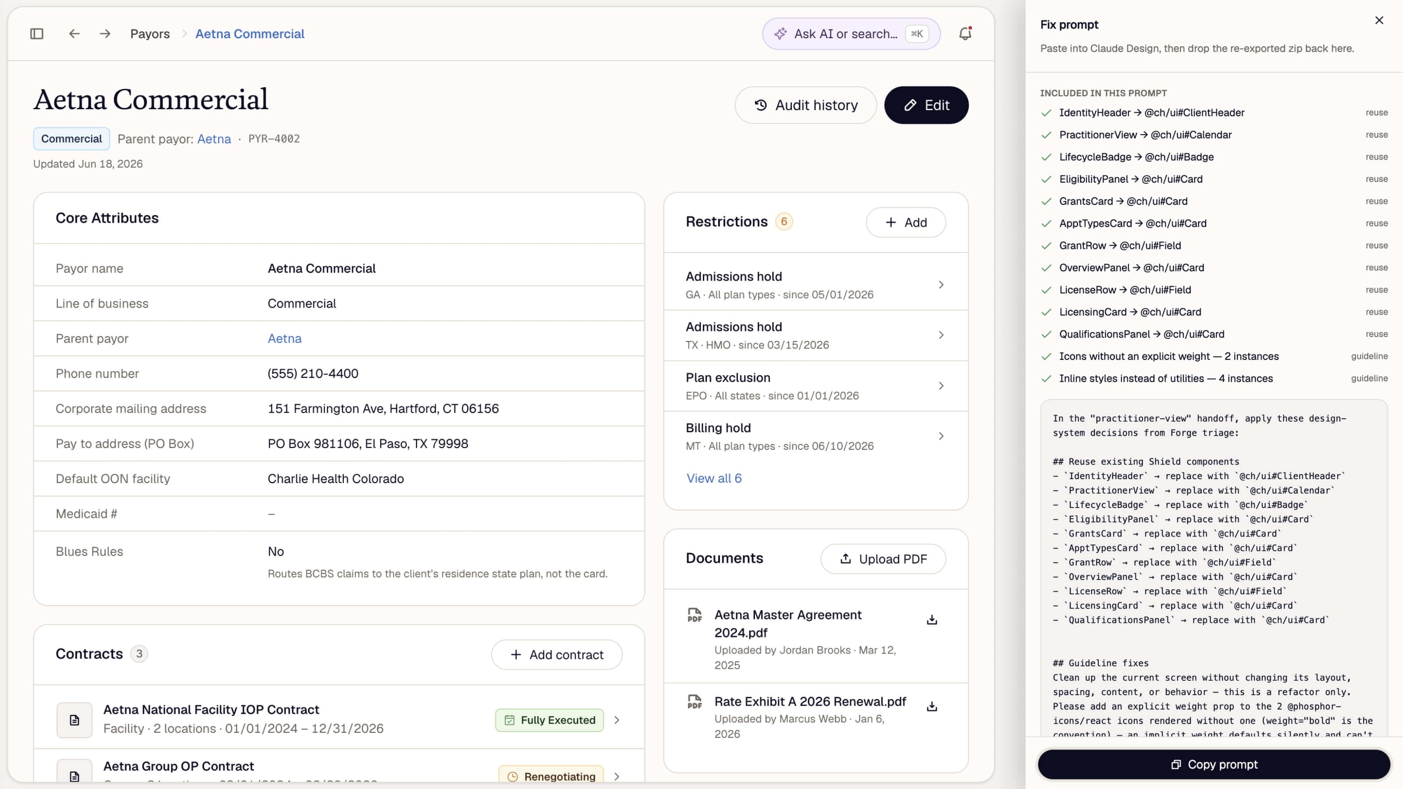Viewport: 1403px width, 789px height.
Task: Expand Plan exclusion restriction chevron
Action: (x=941, y=386)
